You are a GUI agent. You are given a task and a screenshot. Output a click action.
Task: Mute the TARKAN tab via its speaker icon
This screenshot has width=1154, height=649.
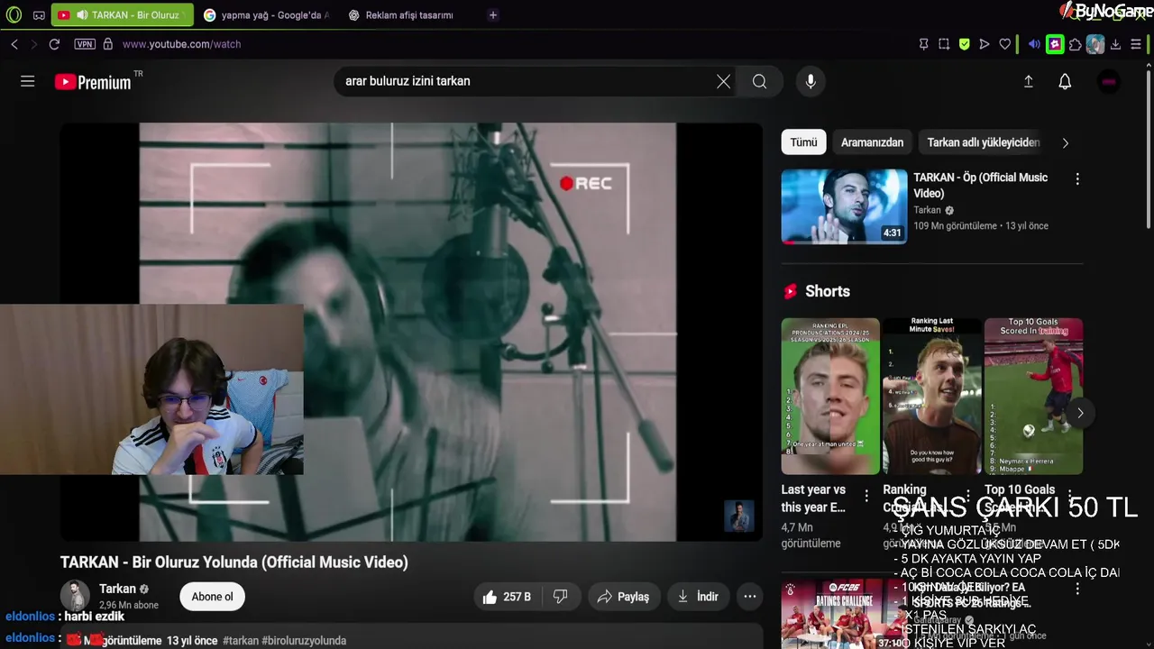pos(82,15)
